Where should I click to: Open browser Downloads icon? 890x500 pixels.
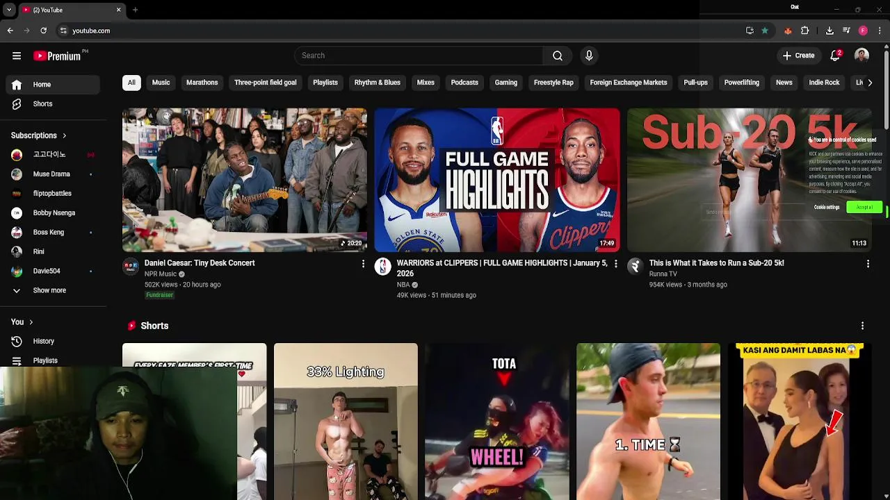830,31
